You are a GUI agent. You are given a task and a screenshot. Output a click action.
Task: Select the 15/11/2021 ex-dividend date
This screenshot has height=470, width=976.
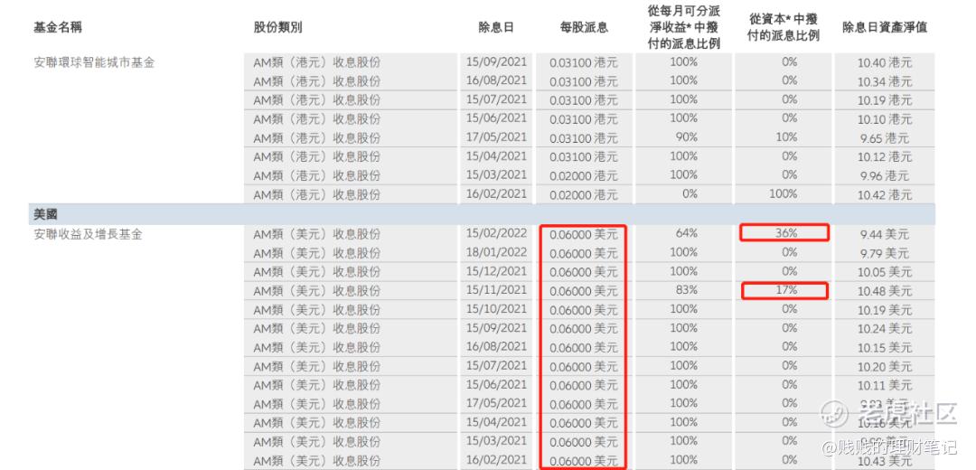(x=496, y=290)
